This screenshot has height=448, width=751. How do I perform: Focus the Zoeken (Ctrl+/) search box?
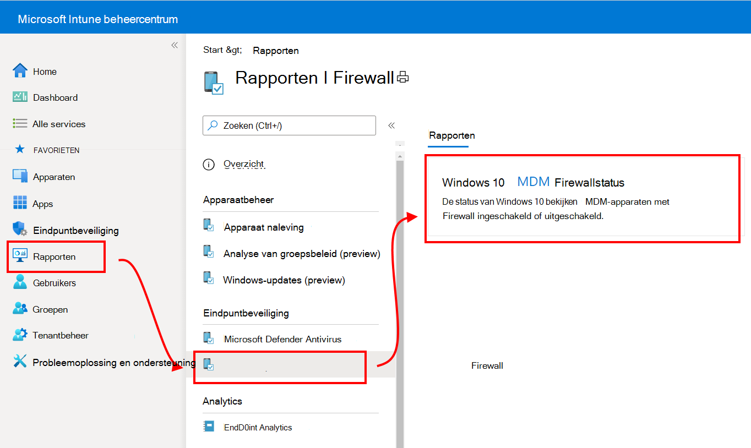click(290, 125)
